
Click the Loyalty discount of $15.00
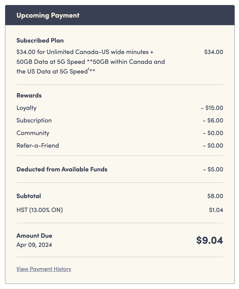tap(212, 108)
